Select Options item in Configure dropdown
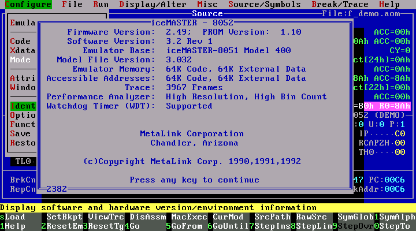This screenshot has height=231, width=416. coord(23,115)
